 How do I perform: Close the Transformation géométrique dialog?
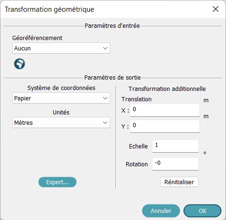pos(216,9)
